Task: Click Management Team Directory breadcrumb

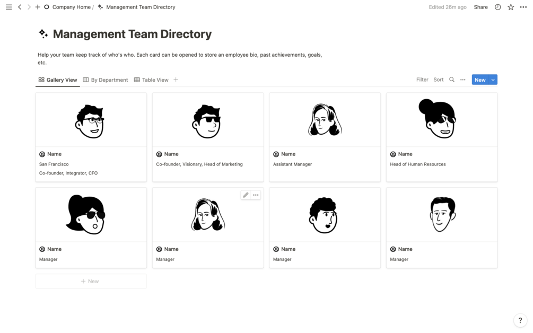Action: click(141, 7)
